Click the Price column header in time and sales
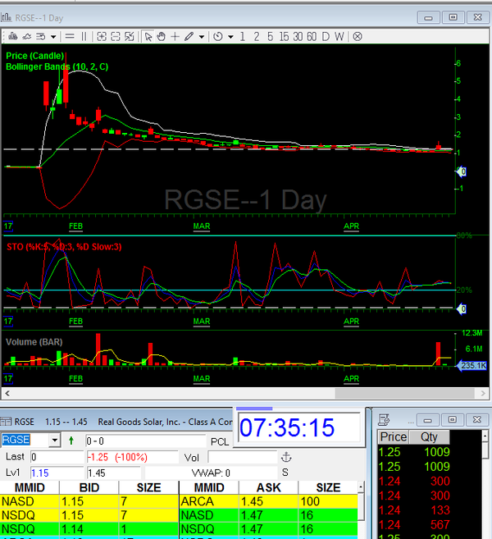 394,437
